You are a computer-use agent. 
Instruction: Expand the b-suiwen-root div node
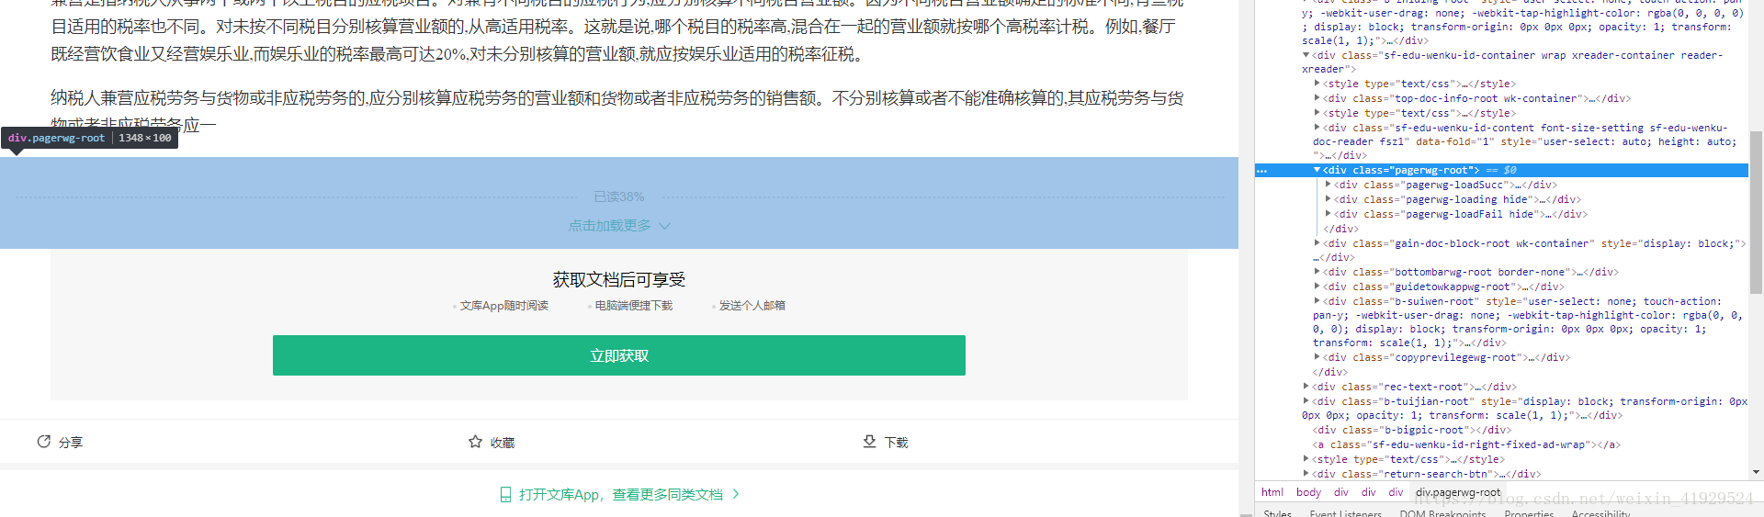coord(1317,301)
